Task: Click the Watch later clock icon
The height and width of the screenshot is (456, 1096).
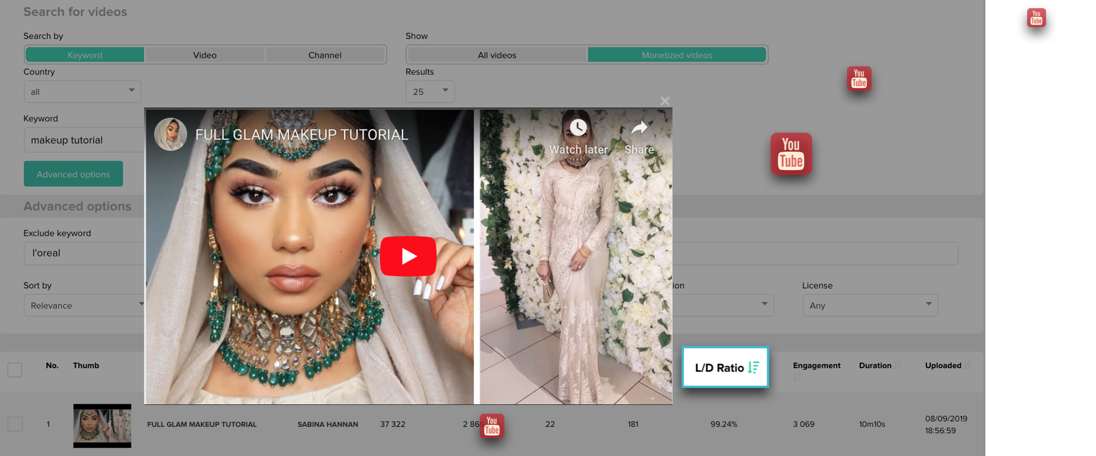Action: coord(578,128)
